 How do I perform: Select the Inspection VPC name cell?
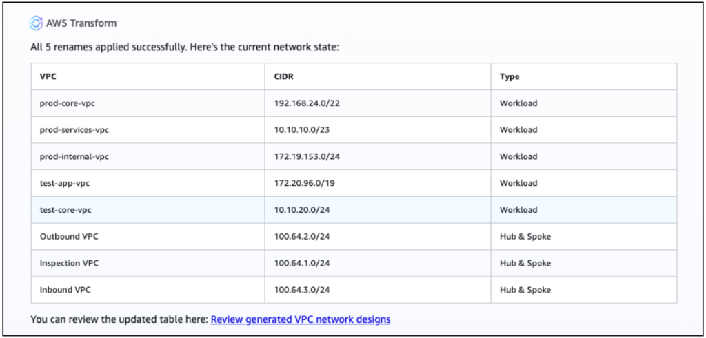(148, 263)
